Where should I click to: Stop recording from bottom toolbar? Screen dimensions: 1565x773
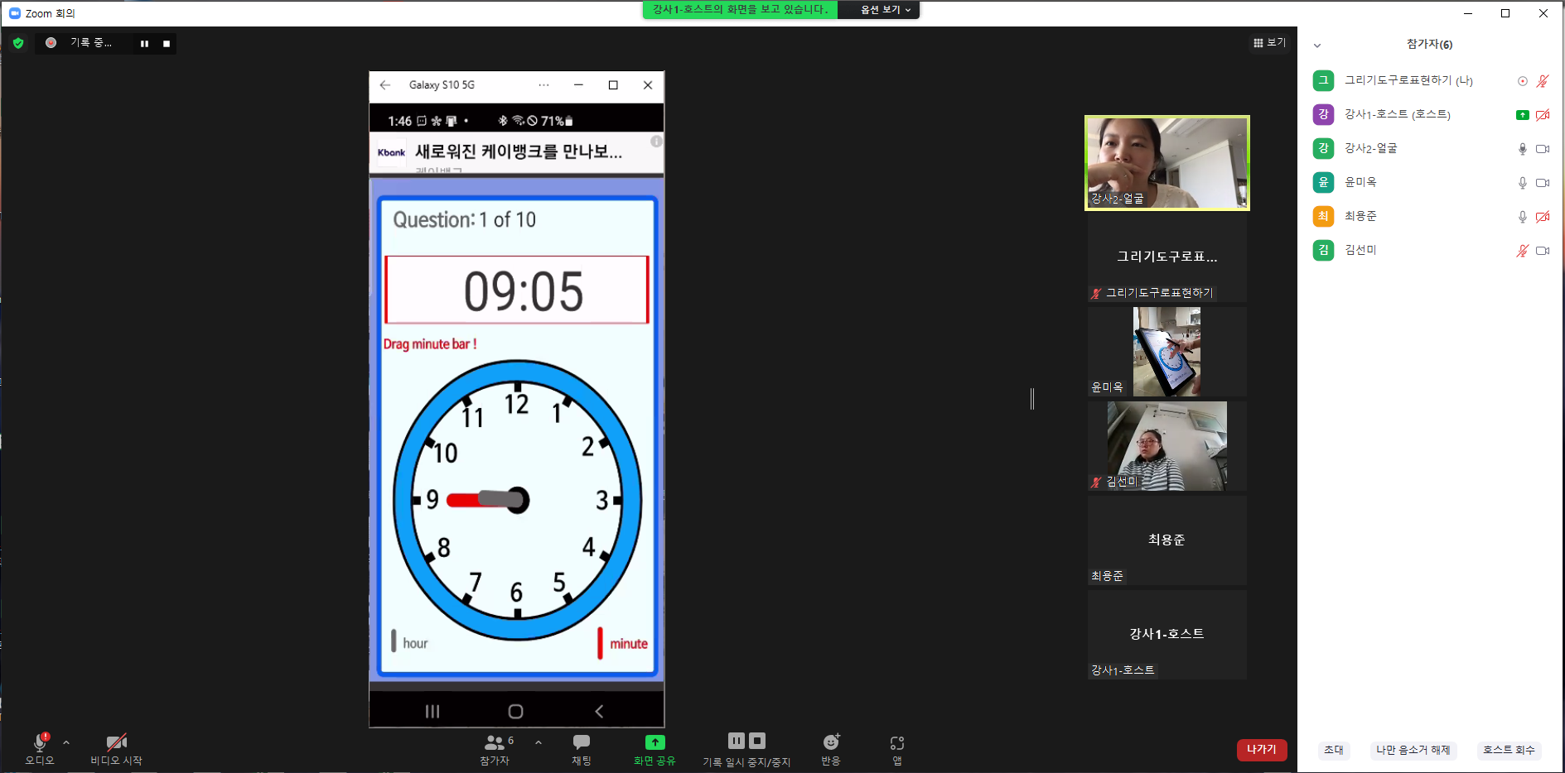(757, 741)
